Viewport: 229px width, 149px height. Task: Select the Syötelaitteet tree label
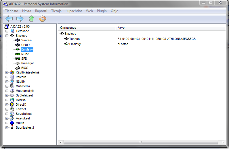pos(24,95)
